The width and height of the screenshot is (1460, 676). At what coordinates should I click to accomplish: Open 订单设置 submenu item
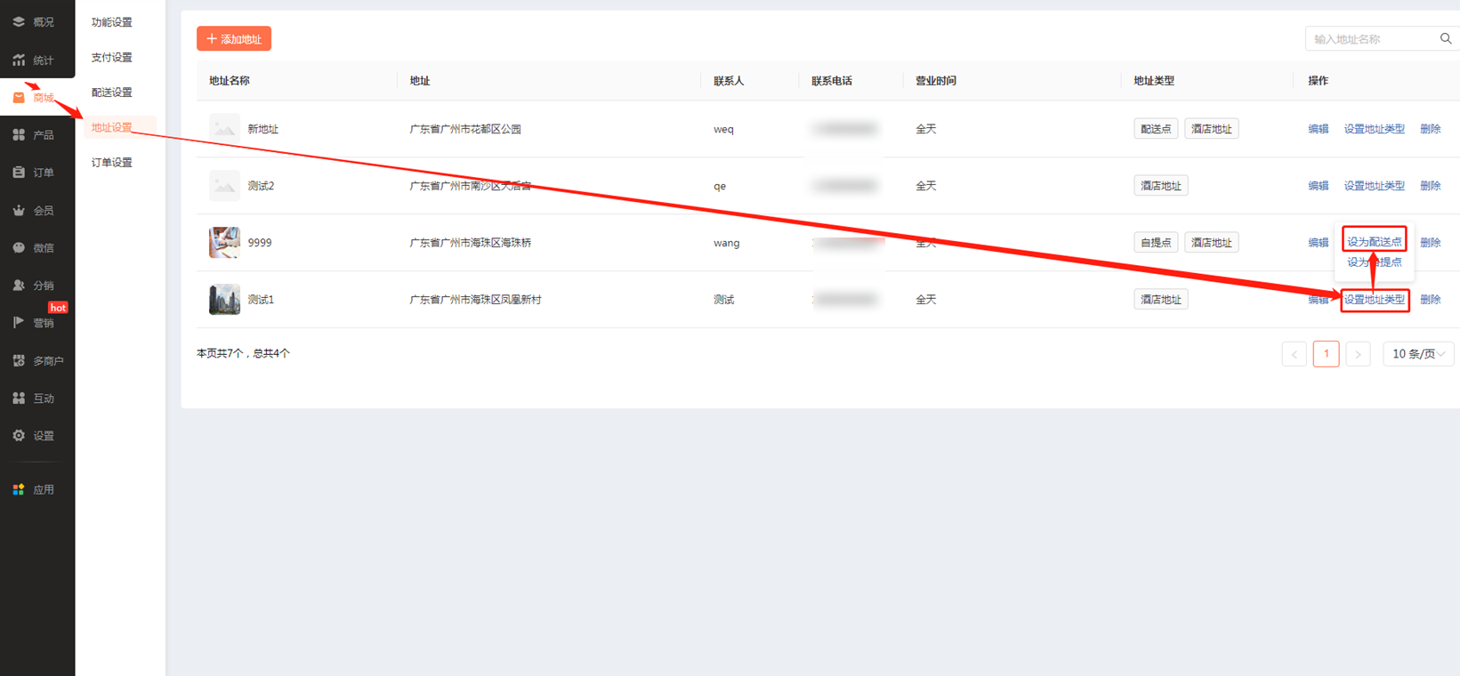point(112,163)
